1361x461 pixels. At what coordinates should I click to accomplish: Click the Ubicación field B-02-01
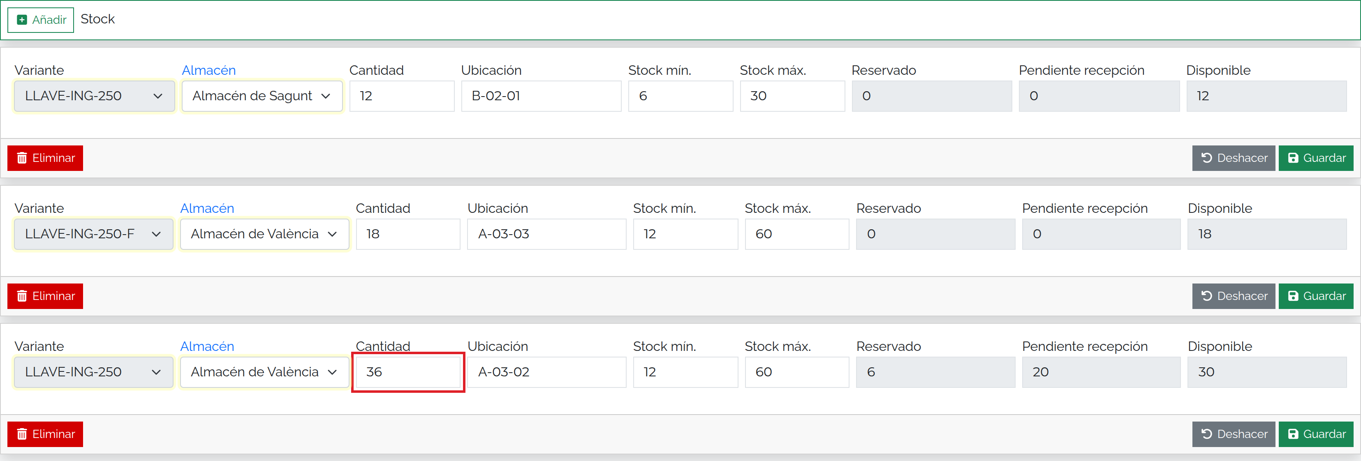[x=541, y=96]
